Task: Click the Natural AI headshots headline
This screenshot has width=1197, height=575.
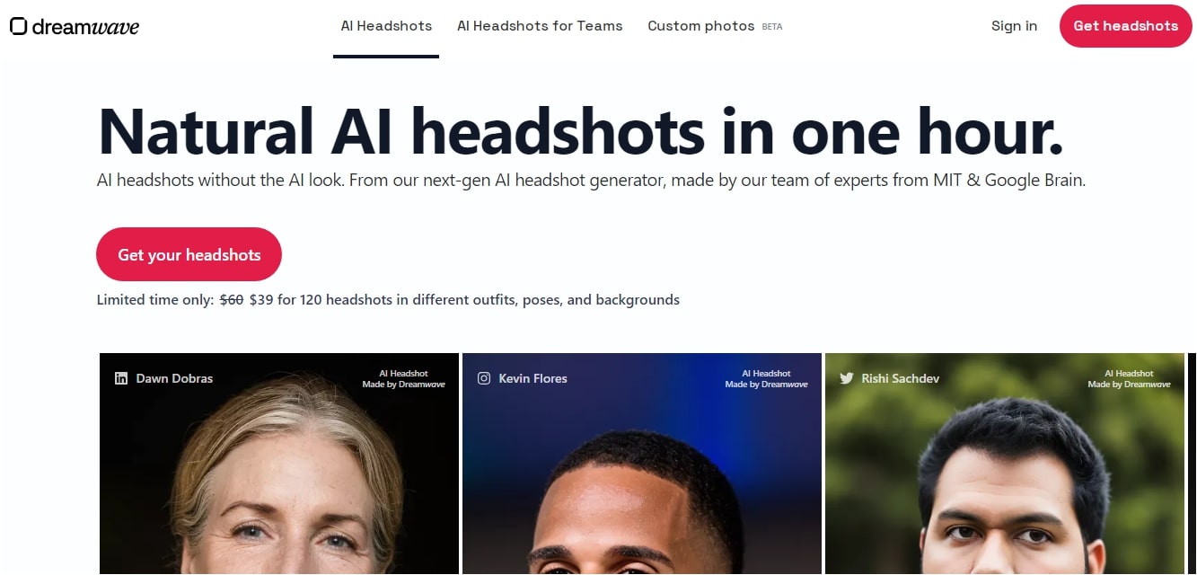Action: click(x=580, y=131)
